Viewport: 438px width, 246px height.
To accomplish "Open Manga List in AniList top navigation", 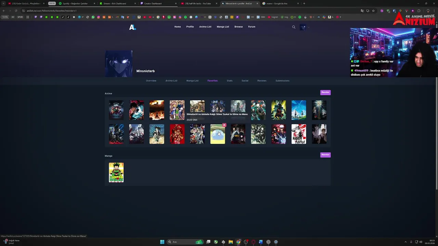I will pyautogui.click(x=223, y=27).
